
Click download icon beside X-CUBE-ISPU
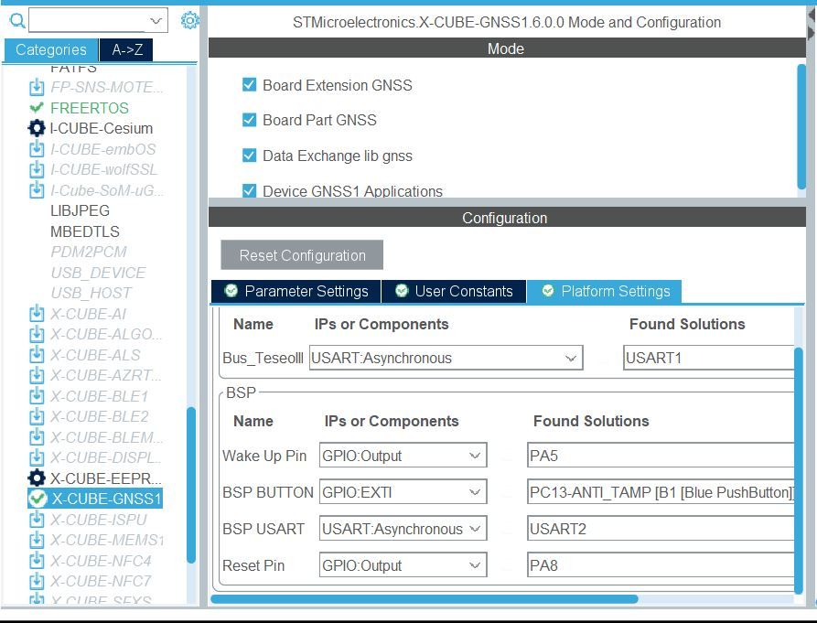tap(37, 520)
